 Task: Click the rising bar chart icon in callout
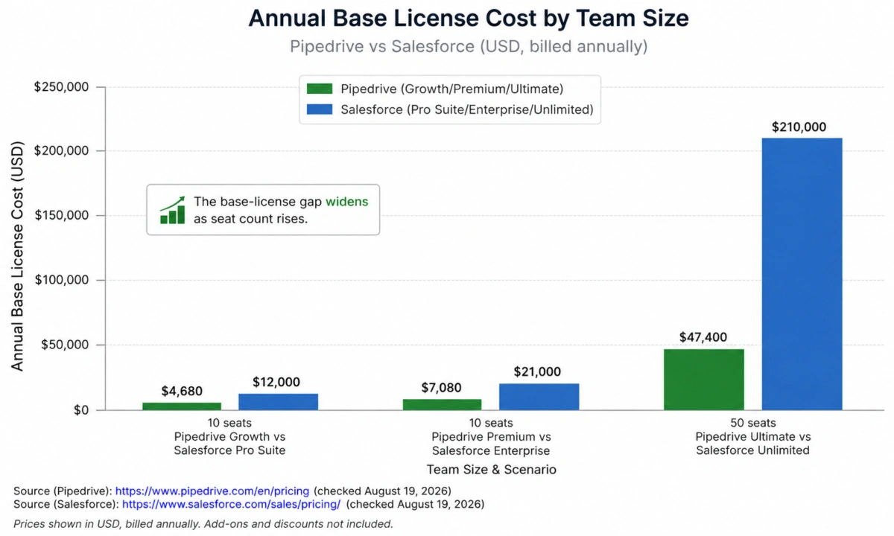coord(173,210)
